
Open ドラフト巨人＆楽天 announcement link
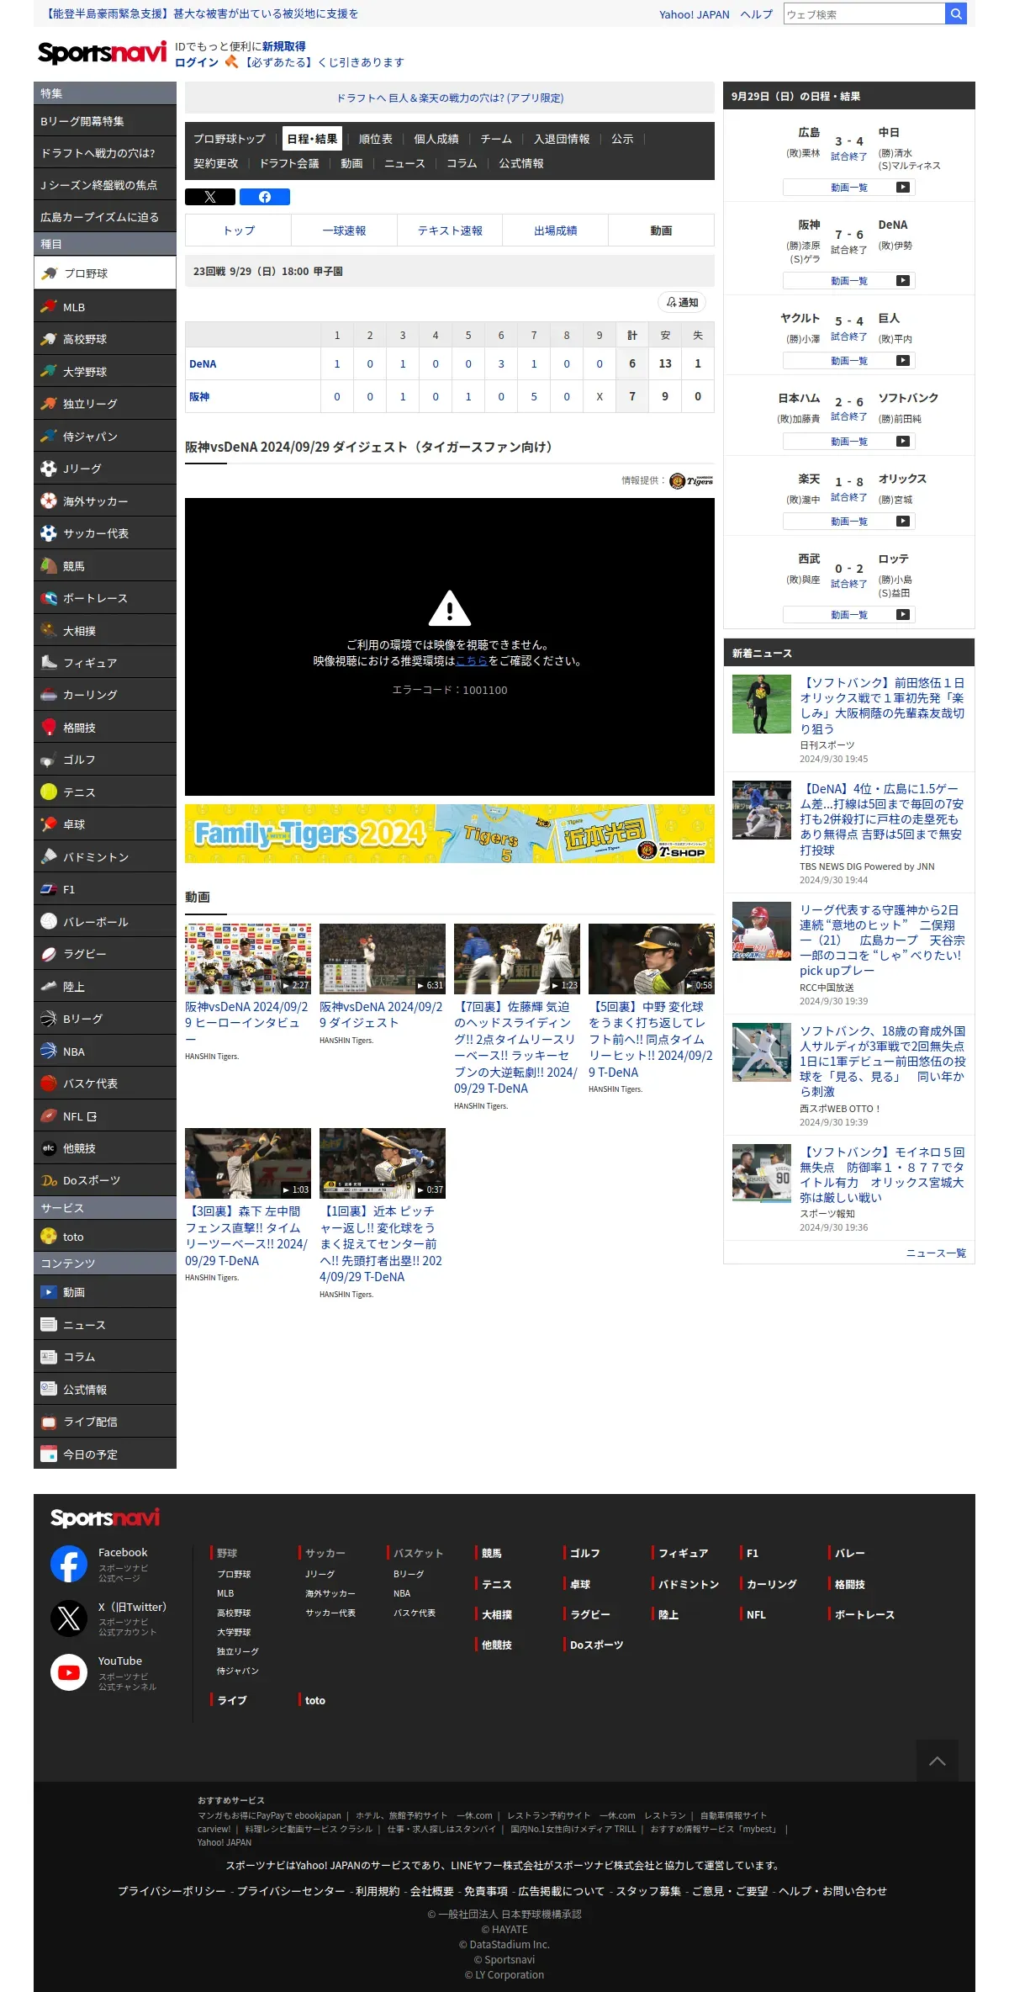point(450,98)
